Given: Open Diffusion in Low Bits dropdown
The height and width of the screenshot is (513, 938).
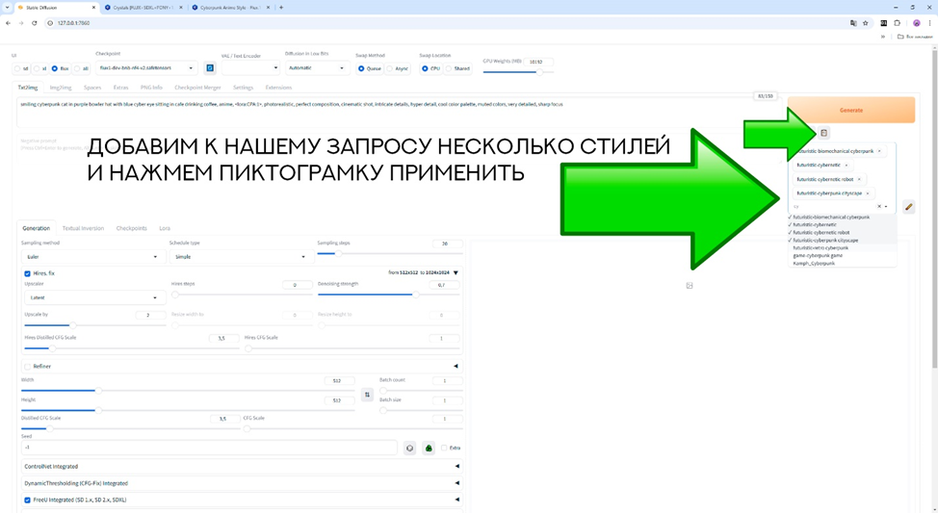Looking at the screenshot, I should point(317,68).
